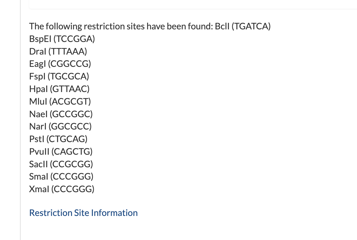Click the CCCGGG sequence beside XmaI
This screenshot has width=357, height=240.
(x=73, y=189)
